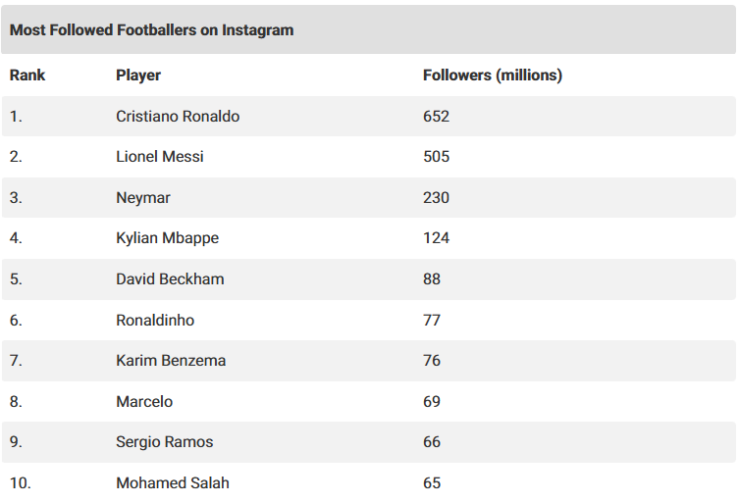
Task: Select the follower count 88
Action: click(432, 279)
